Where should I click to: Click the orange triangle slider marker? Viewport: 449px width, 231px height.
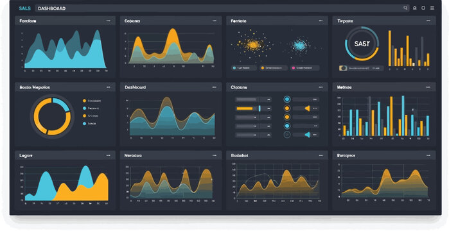(307, 108)
